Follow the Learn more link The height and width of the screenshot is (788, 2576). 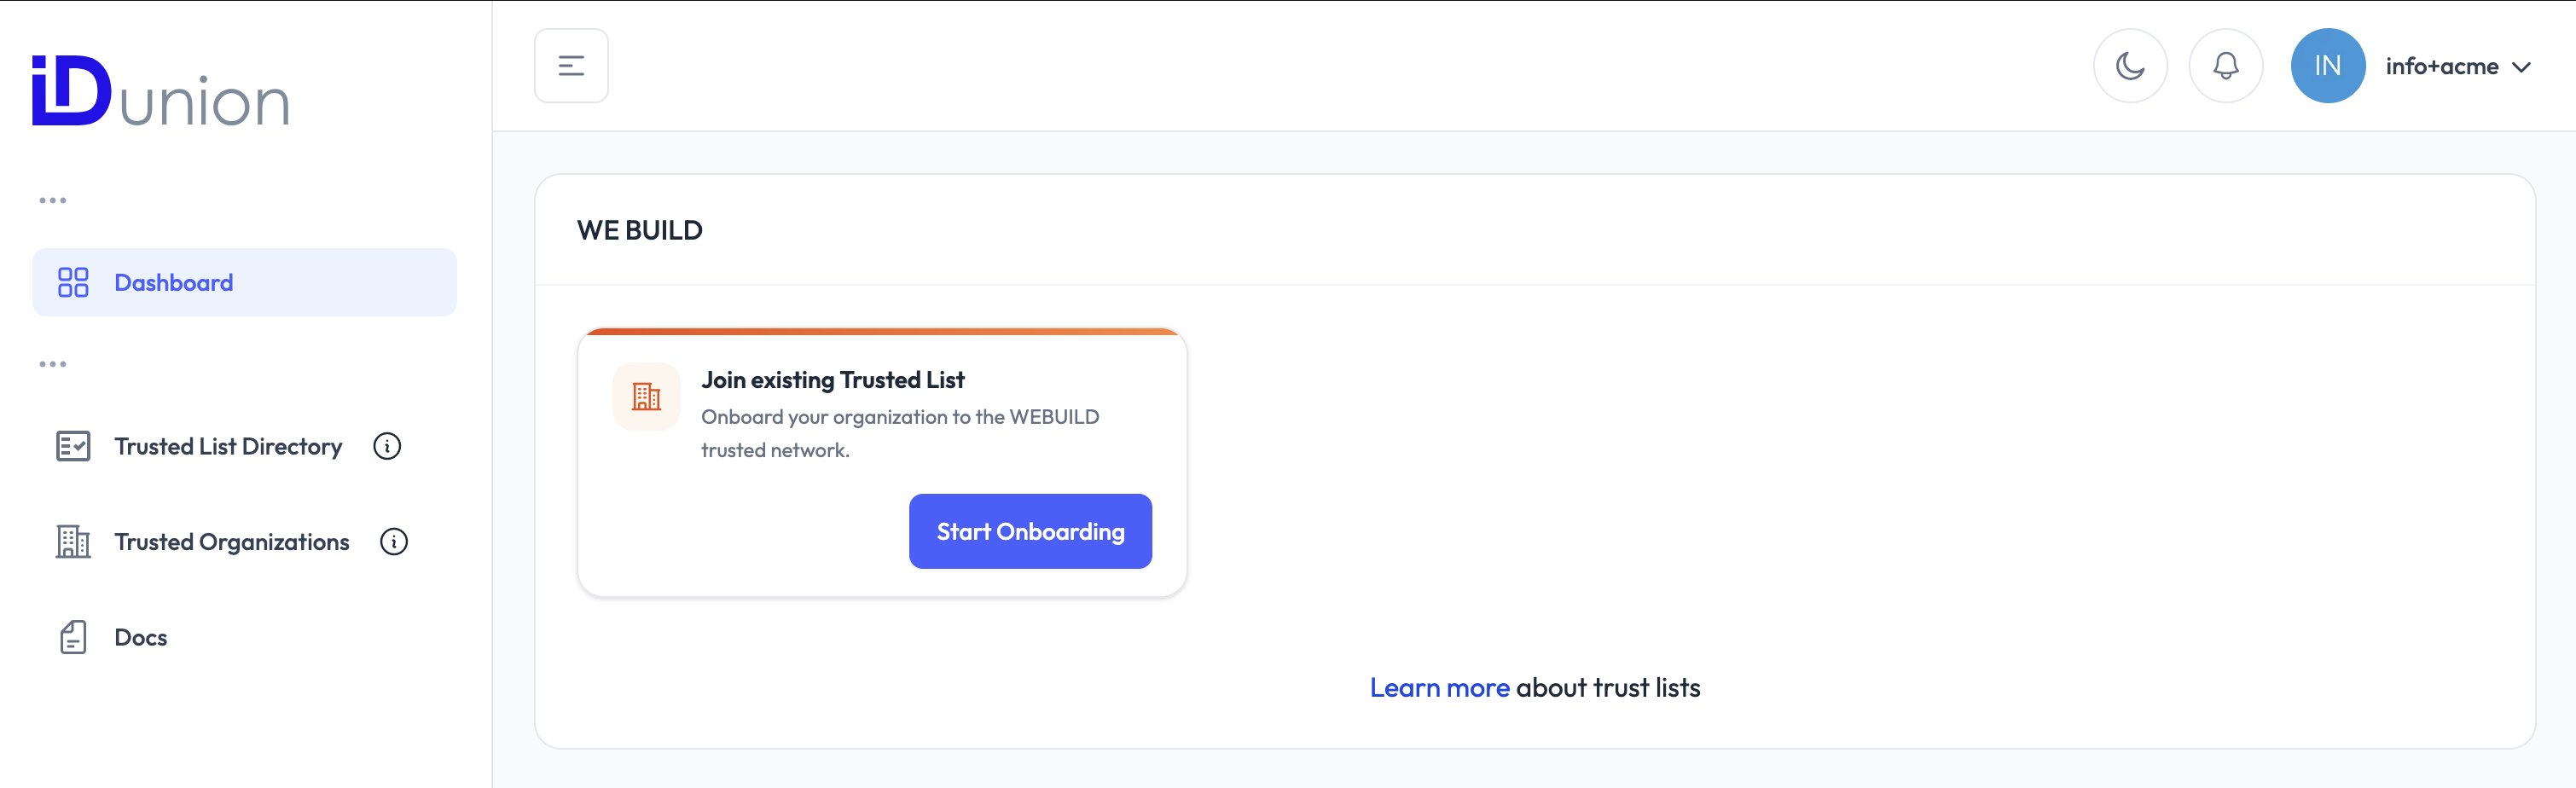coord(1439,688)
